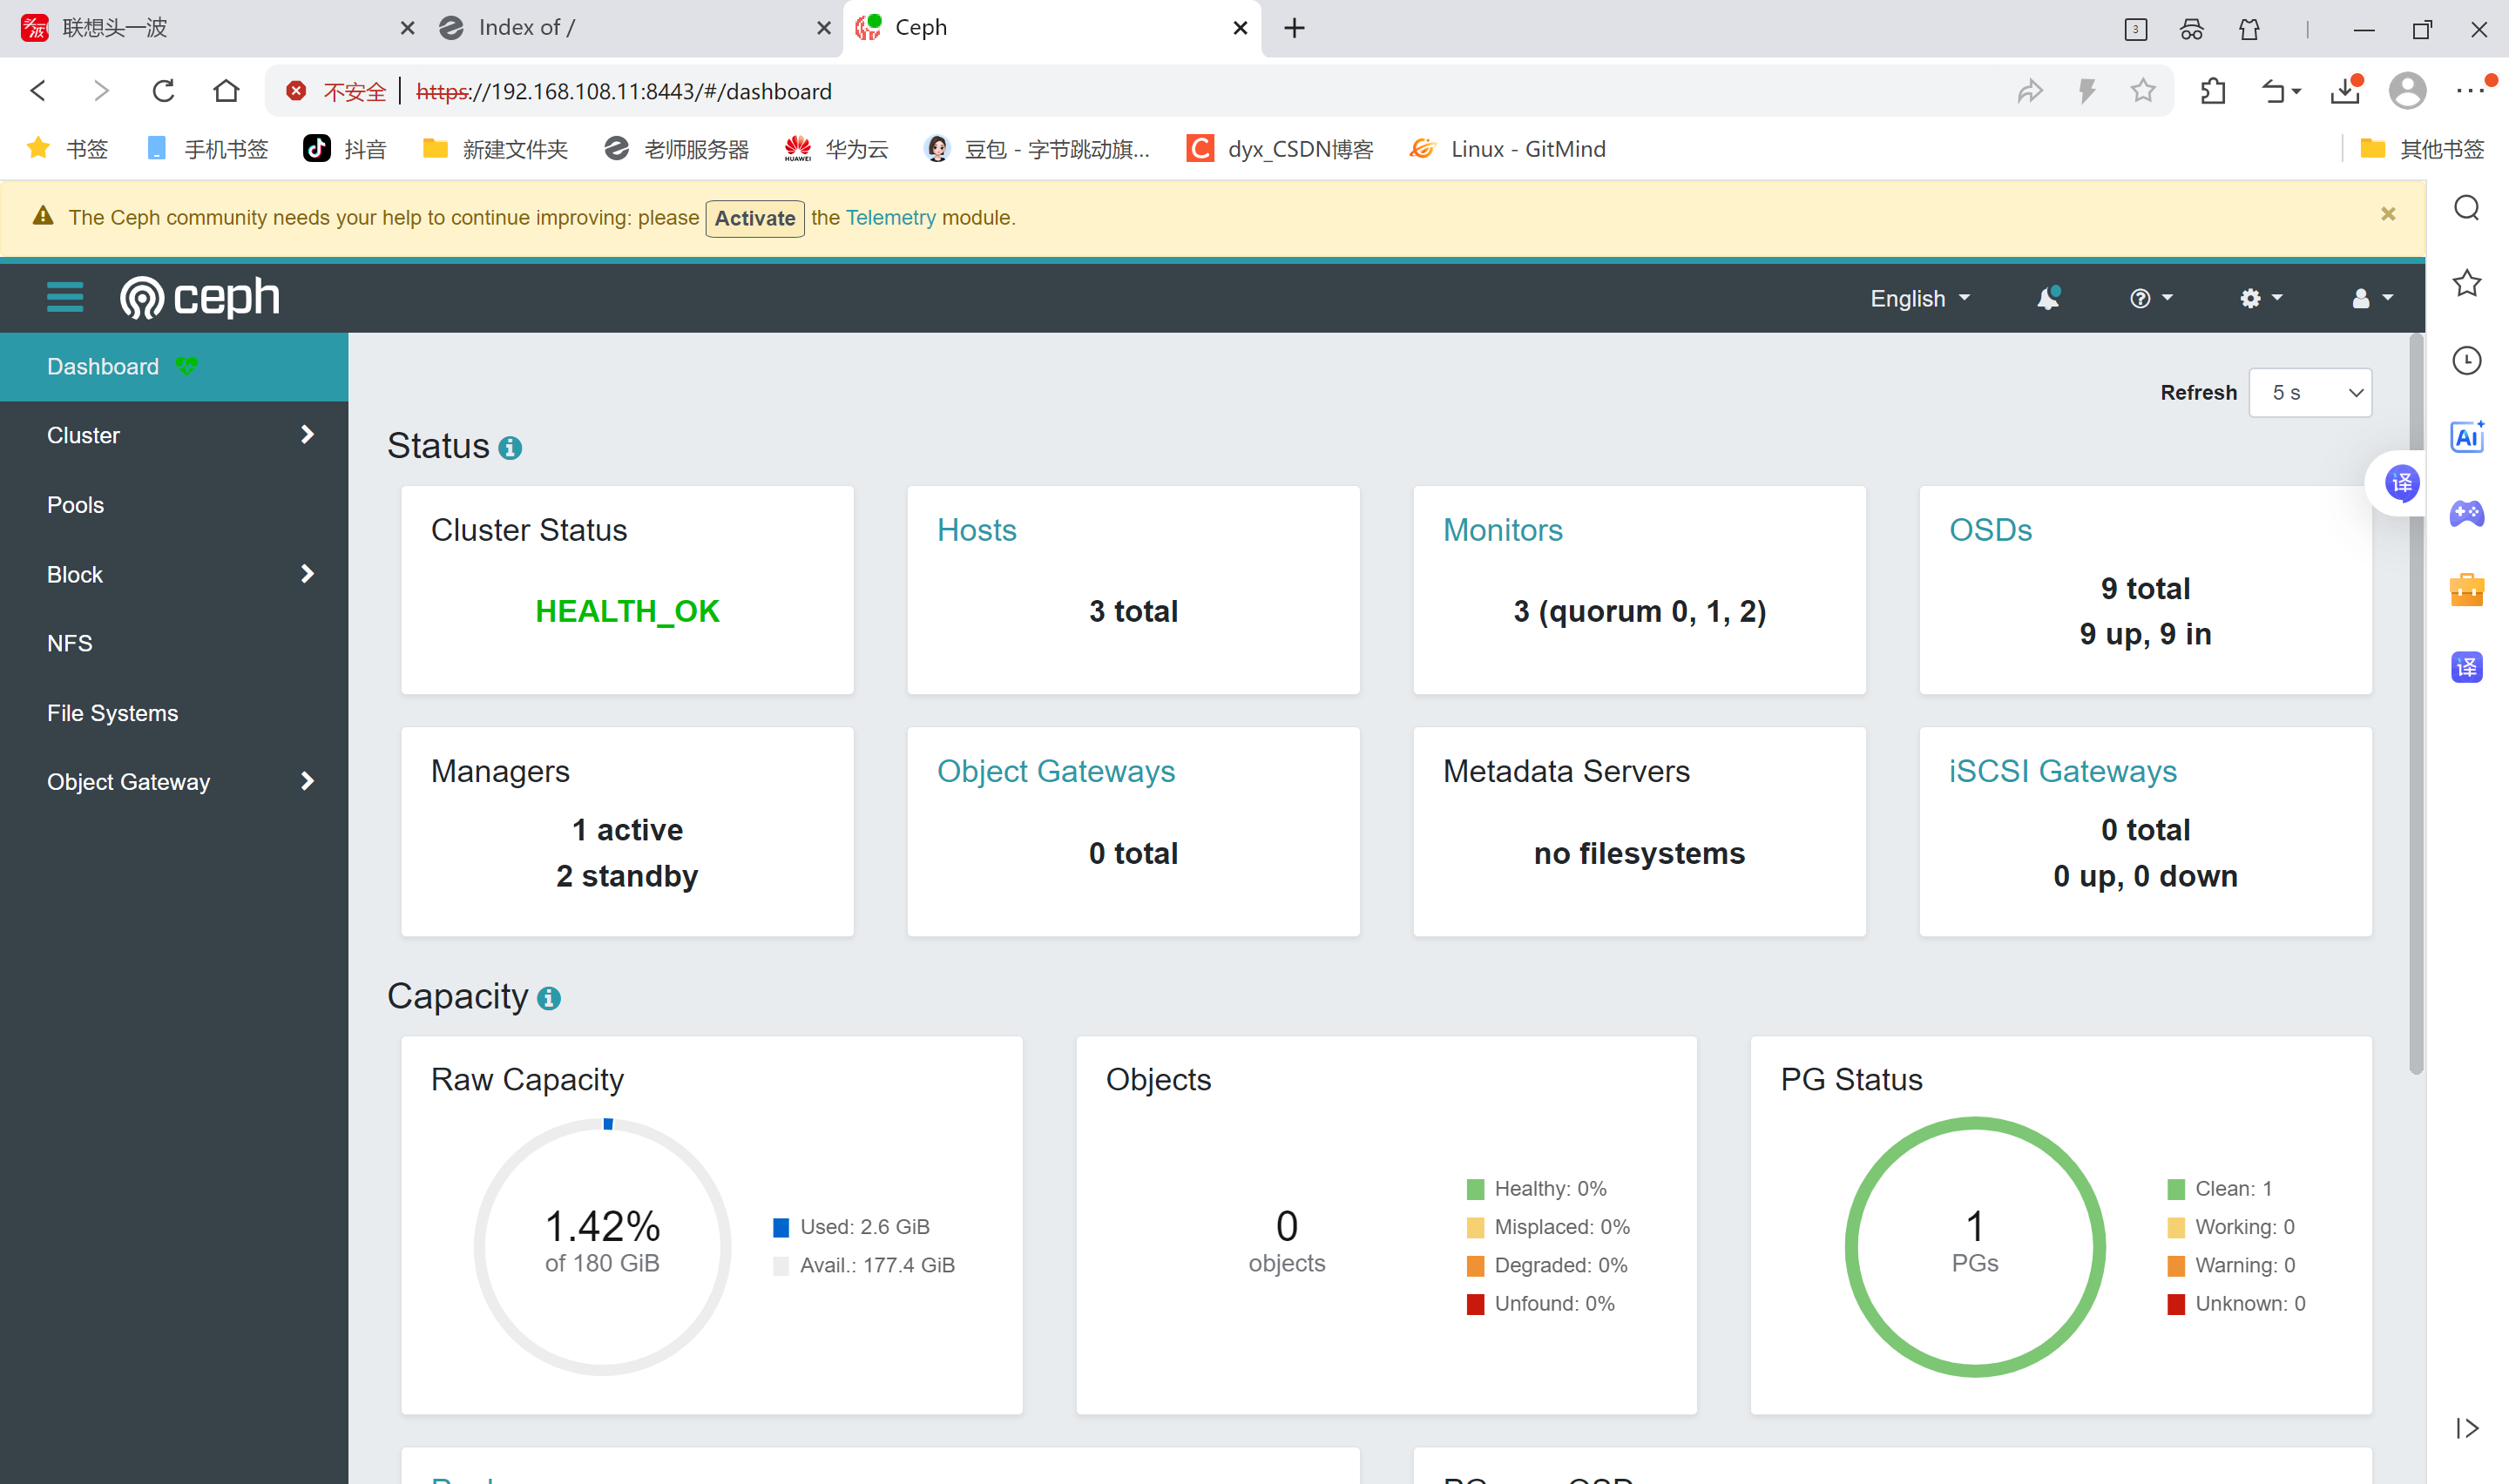Click the Capacity info icon
Screen dimensions: 2509x1484
[x=549, y=998]
